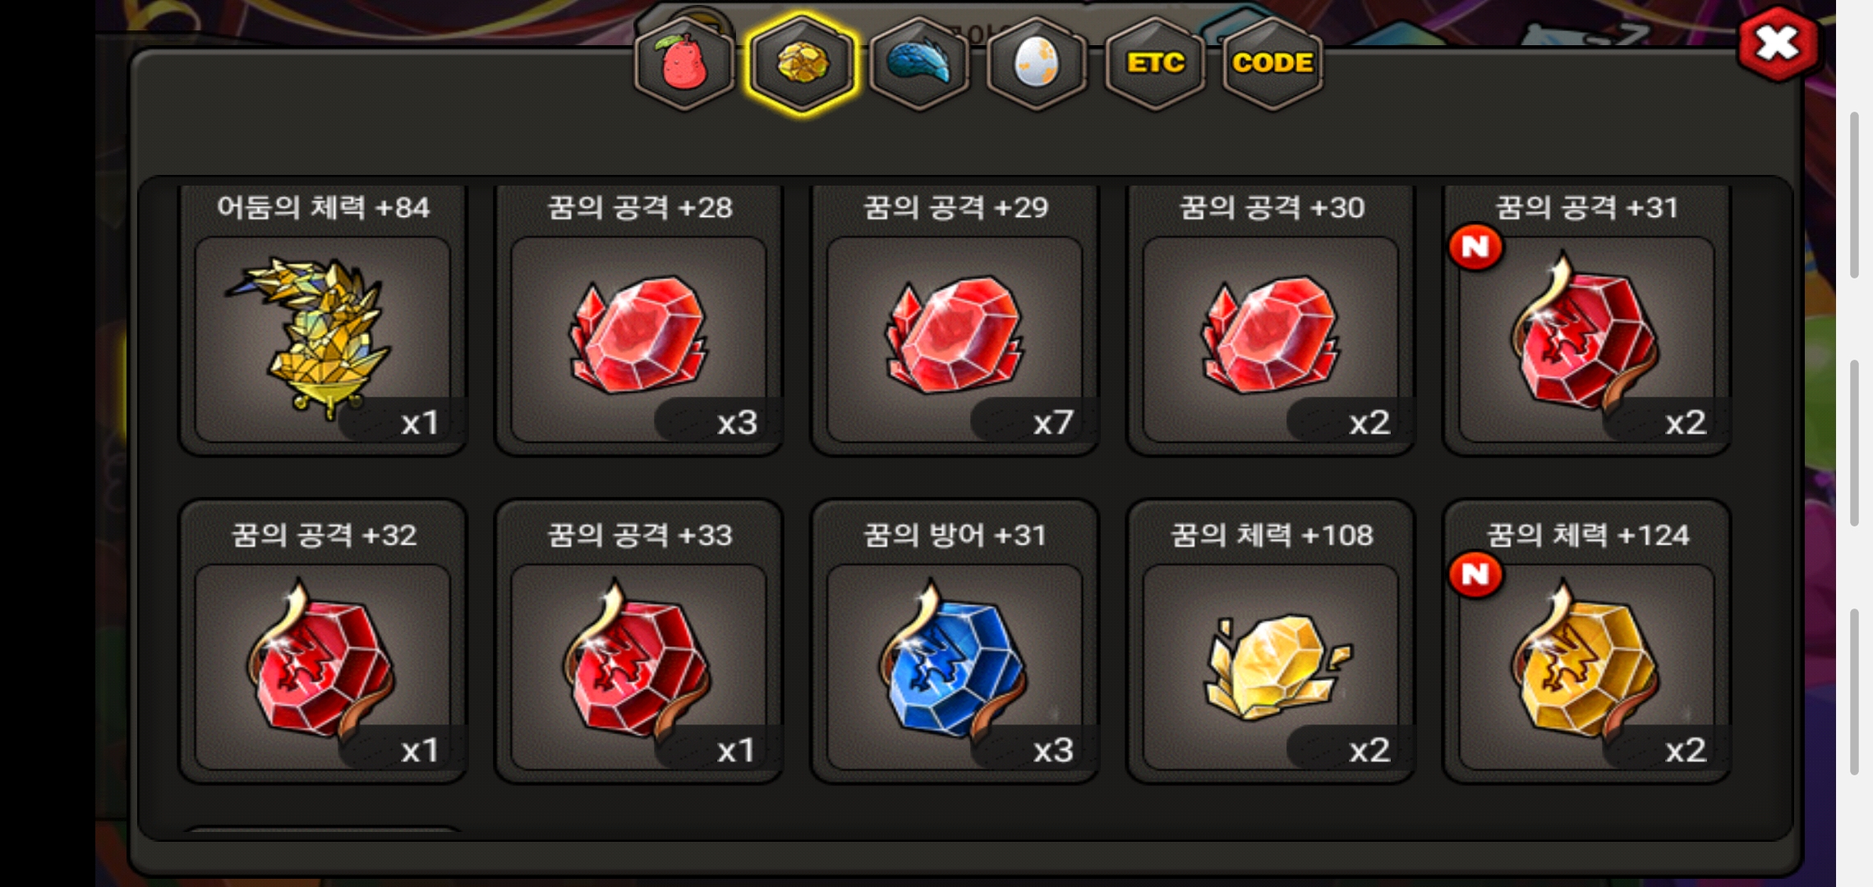Close the inventory with the red X
The image size is (1873, 887).
[1778, 44]
